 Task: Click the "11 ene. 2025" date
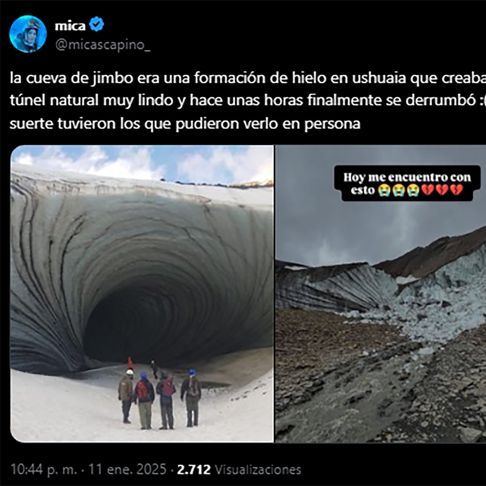(128, 469)
